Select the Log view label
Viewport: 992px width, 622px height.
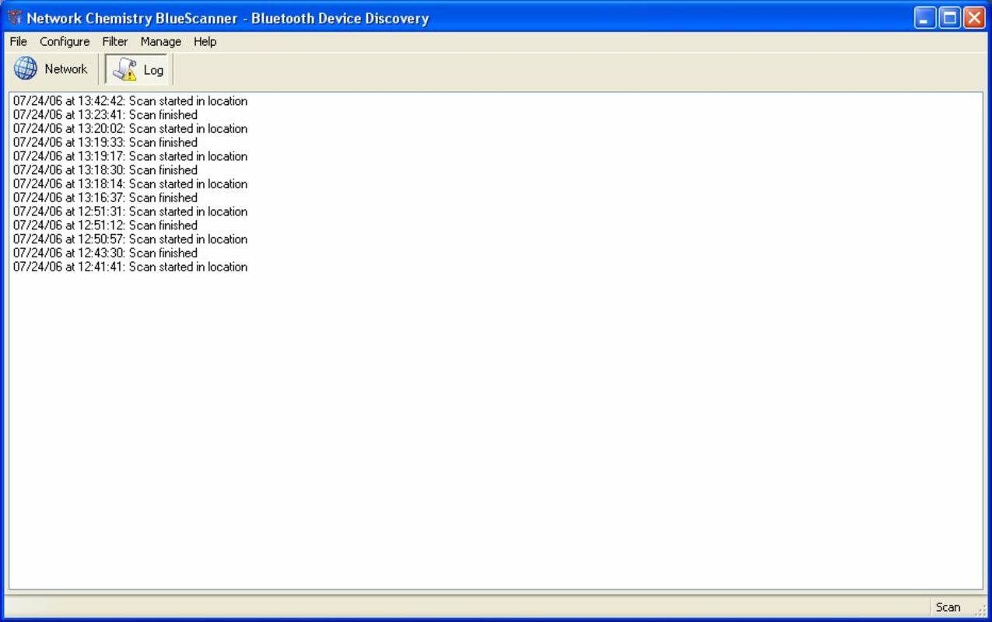coord(153,70)
